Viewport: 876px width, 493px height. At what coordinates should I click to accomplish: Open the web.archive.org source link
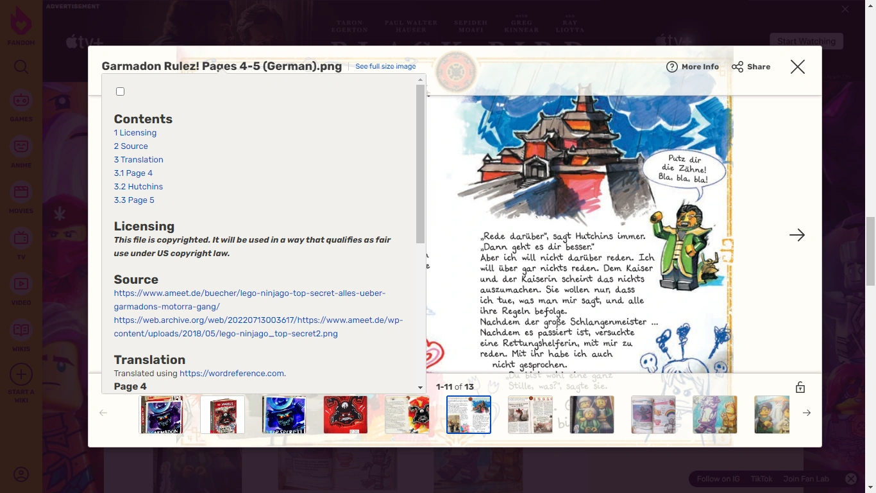[x=258, y=327]
